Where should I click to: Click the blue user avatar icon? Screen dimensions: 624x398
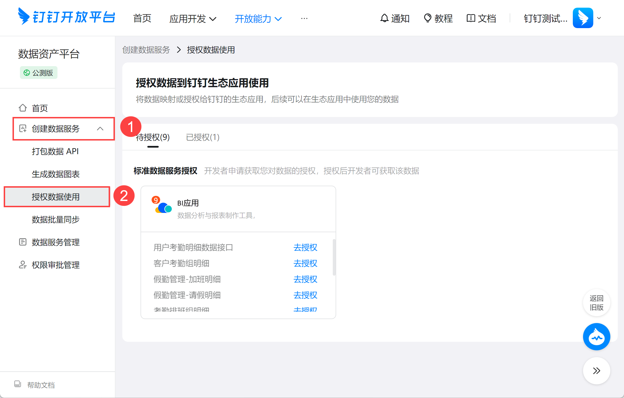click(x=583, y=18)
